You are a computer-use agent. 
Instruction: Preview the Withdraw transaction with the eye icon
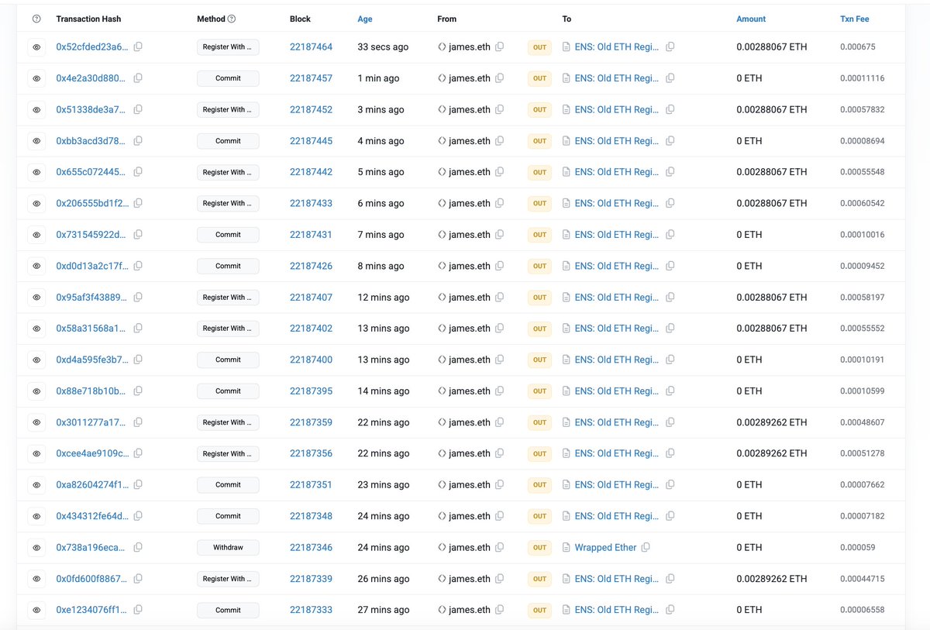click(36, 547)
